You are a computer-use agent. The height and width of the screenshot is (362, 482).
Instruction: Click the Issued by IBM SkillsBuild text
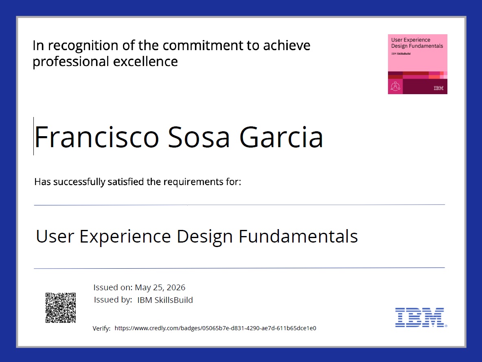click(143, 300)
